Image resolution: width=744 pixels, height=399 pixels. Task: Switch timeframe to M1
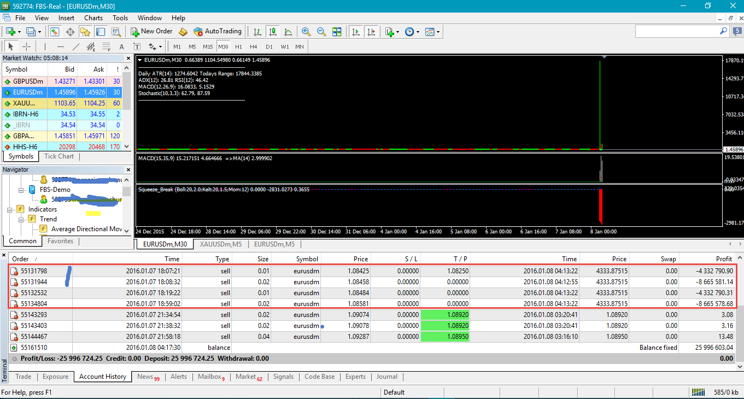(x=177, y=46)
